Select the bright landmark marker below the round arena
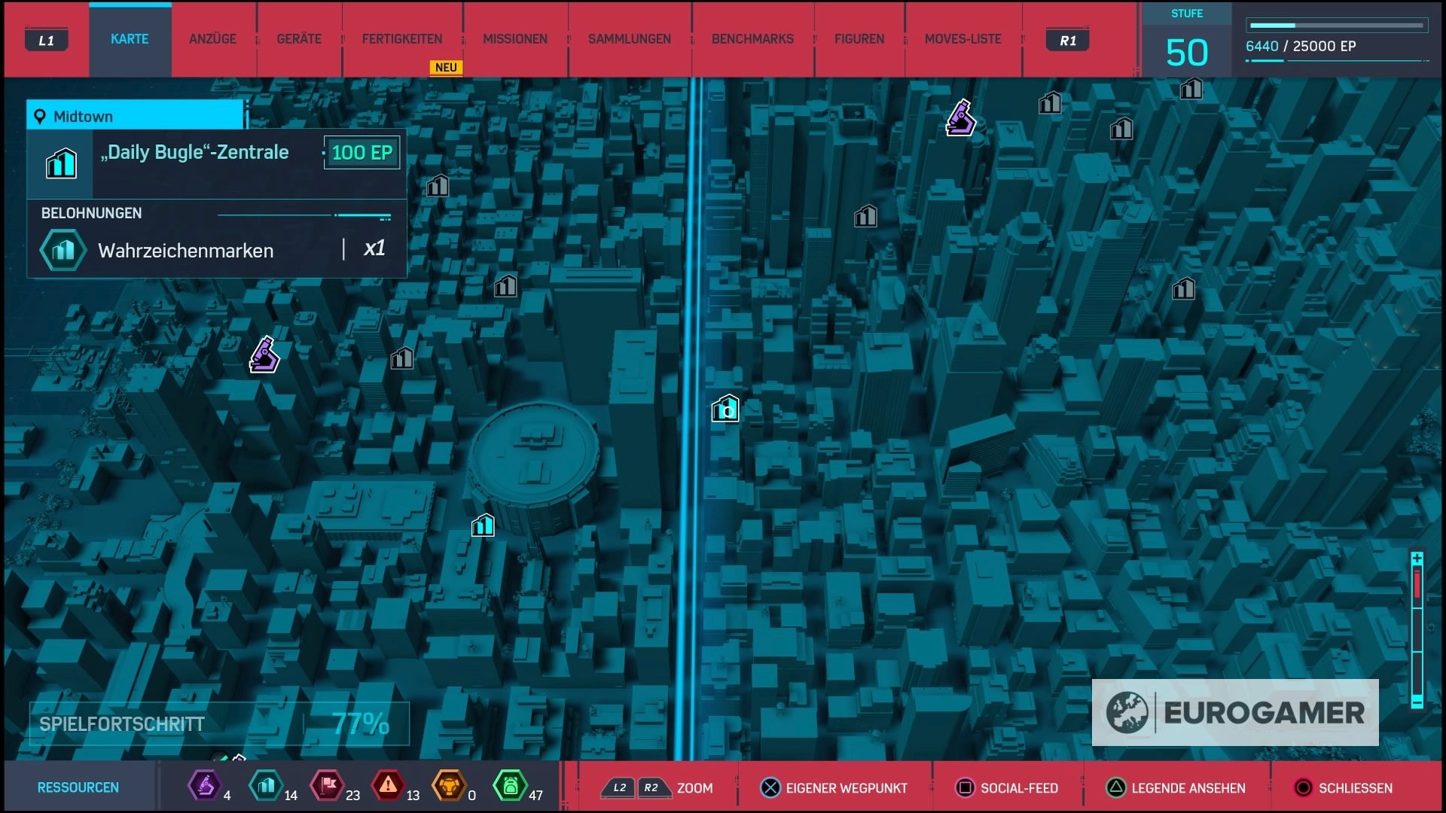This screenshot has width=1446, height=813. tap(483, 525)
